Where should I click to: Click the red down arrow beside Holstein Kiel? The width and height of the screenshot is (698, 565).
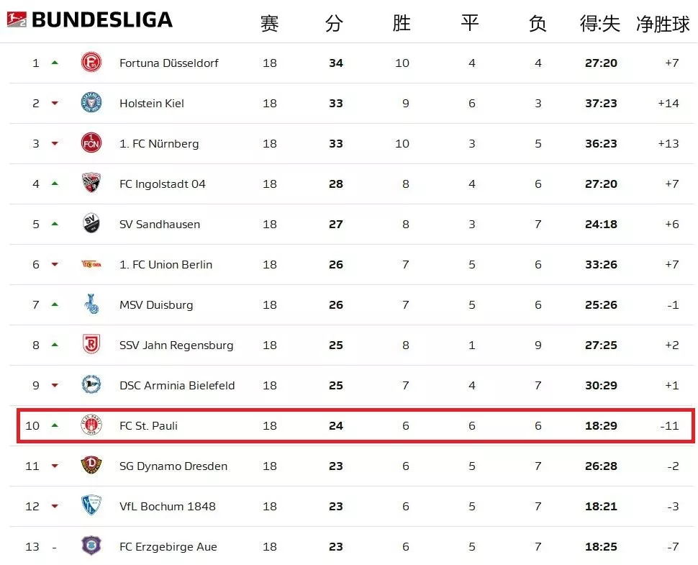point(55,104)
